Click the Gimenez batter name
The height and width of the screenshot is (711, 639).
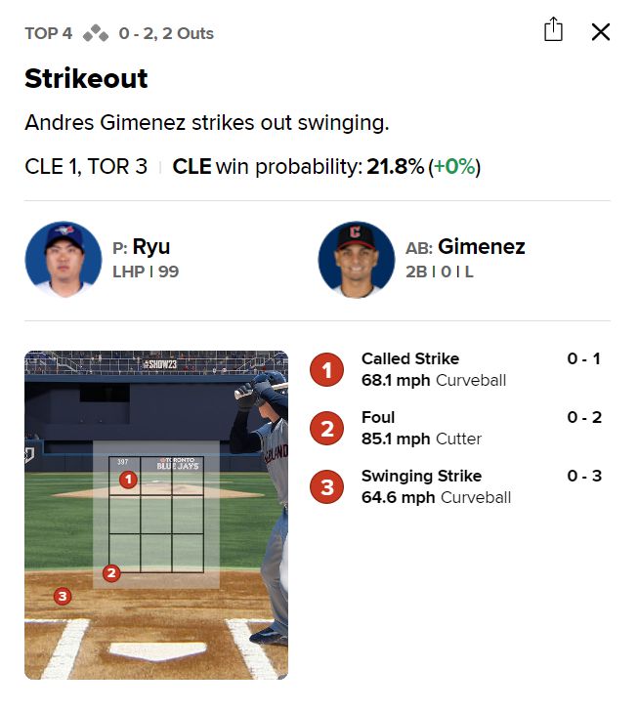tap(481, 247)
